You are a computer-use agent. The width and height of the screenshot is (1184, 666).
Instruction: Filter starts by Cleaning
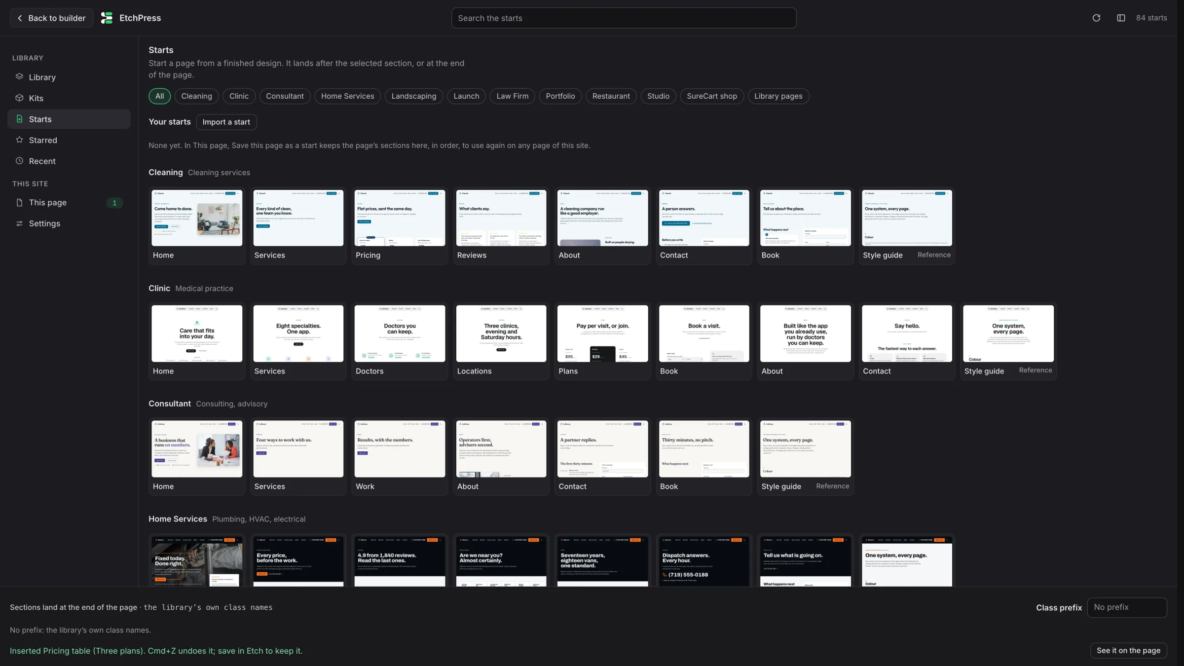pyautogui.click(x=196, y=96)
